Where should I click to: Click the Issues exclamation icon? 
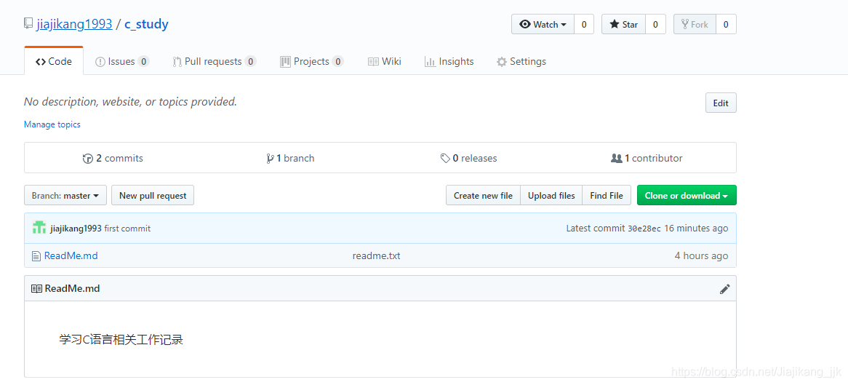coord(100,62)
